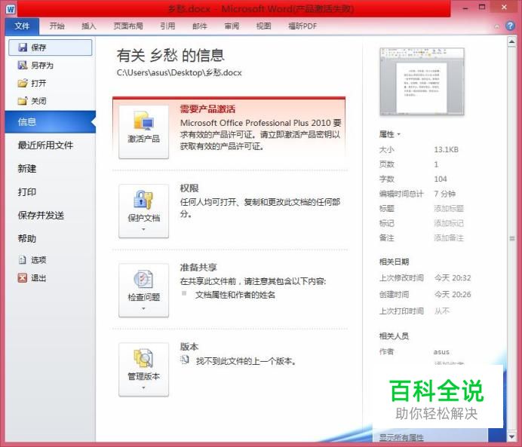Open the References (引用) tab
Viewport: 522px width, 447px height.
pos(167,26)
